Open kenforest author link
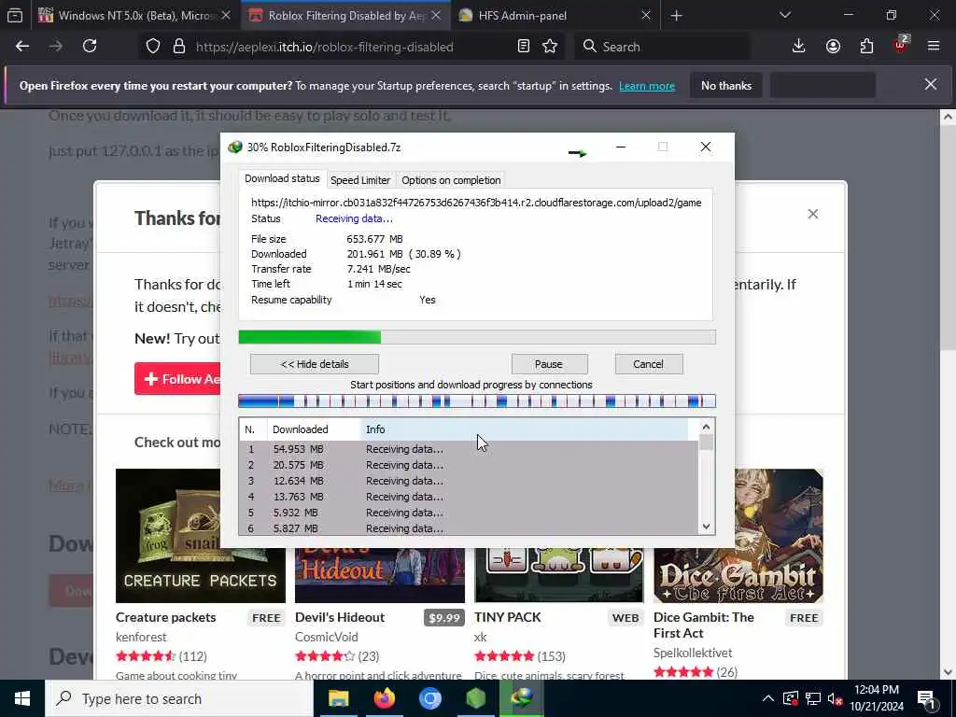The image size is (956, 717). coord(141,637)
